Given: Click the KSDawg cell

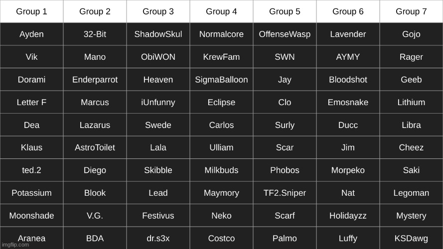Looking at the screenshot, I should click(x=411, y=239).
